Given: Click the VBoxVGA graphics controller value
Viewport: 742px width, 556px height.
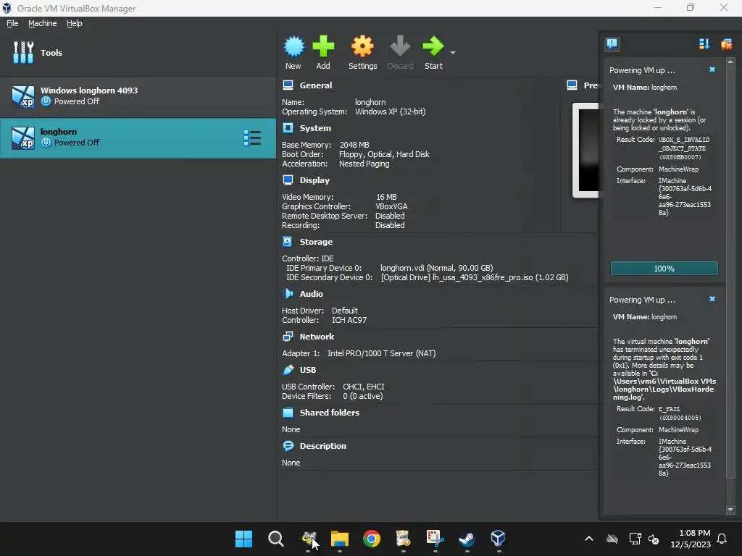Looking at the screenshot, I should (391, 206).
